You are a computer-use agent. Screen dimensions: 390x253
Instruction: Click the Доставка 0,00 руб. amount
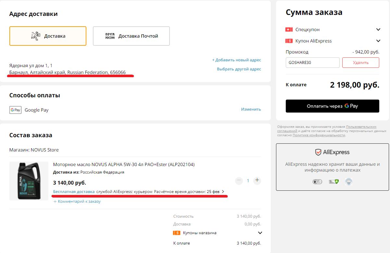click(x=253, y=224)
